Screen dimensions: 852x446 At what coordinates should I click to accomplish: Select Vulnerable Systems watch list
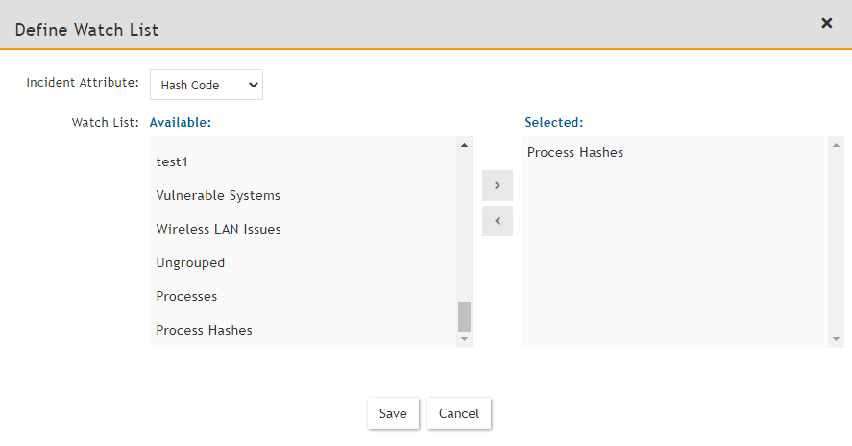point(218,195)
